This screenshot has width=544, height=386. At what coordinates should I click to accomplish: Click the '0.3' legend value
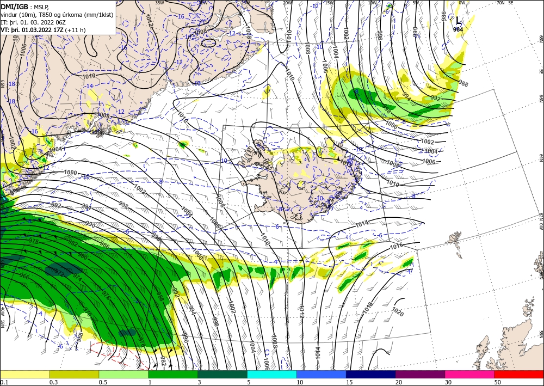[x=53, y=382]
